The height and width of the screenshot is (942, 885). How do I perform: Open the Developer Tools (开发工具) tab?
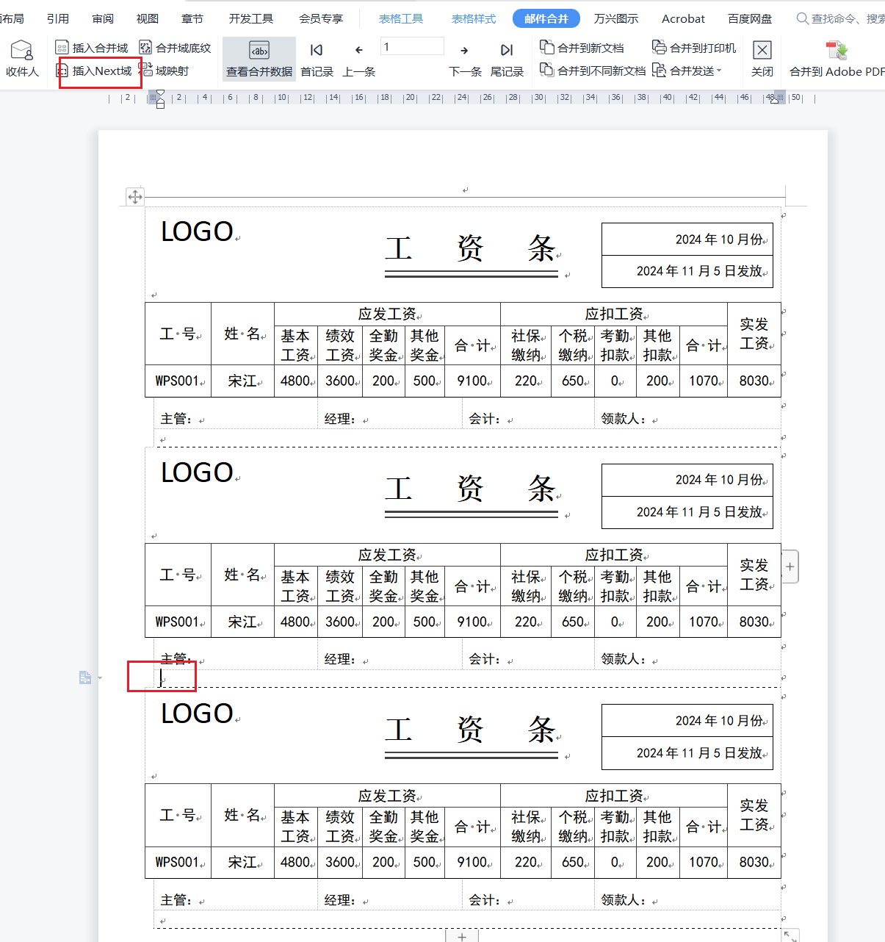251,19
